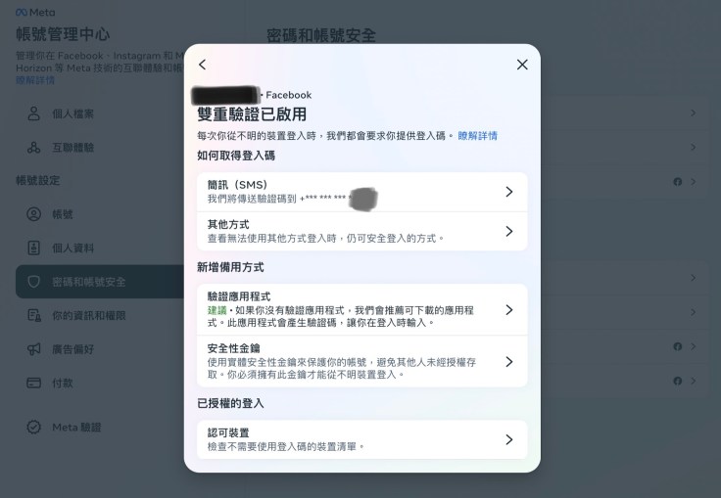The height and width of the screenshot is (498, 721).
Task: Click the shield icon for 密碼和帳號安全
Action: point(33,282)
